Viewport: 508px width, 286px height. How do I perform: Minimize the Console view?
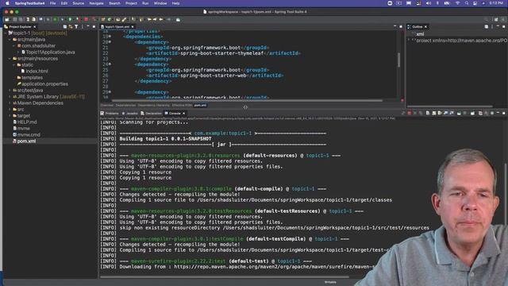pos(498,113)
